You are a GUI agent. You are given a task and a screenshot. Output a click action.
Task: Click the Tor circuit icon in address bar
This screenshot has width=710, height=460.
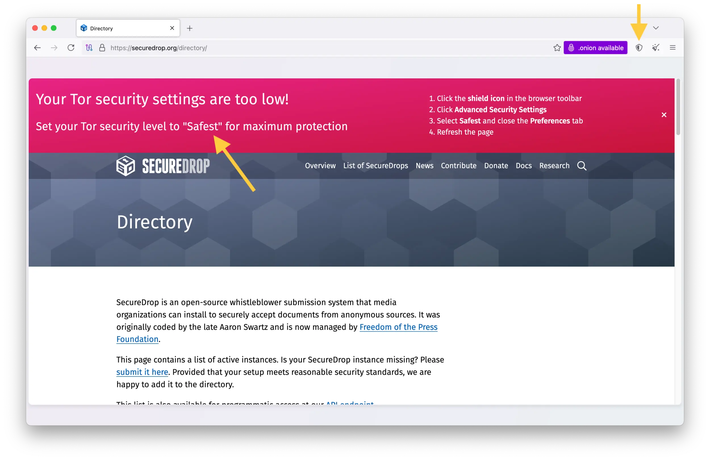click(x=89, y=48)
